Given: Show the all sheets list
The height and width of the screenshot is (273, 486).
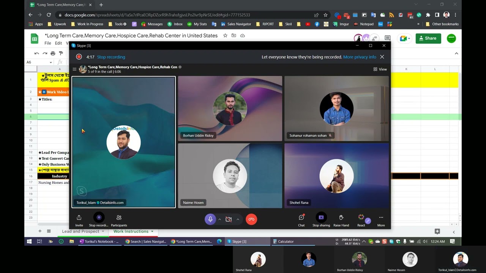Looking at the screenshot, I should 49,231.
